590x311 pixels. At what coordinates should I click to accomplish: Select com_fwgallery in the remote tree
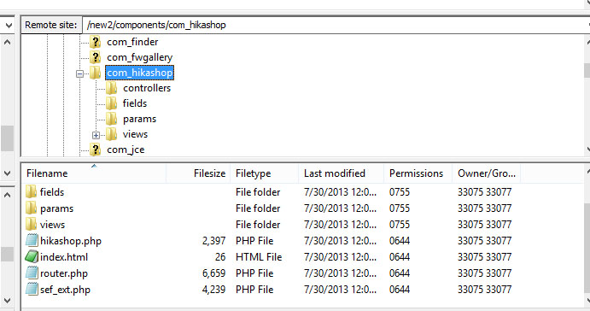139,57
